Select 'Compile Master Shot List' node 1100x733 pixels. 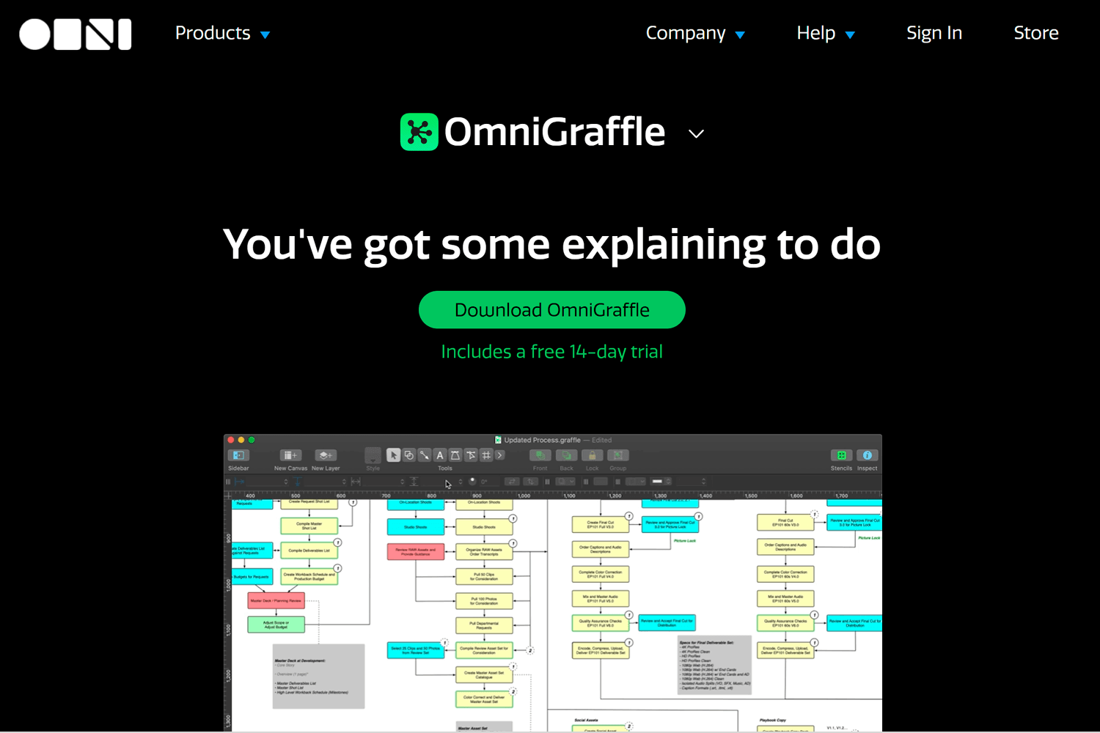point(309,526)
